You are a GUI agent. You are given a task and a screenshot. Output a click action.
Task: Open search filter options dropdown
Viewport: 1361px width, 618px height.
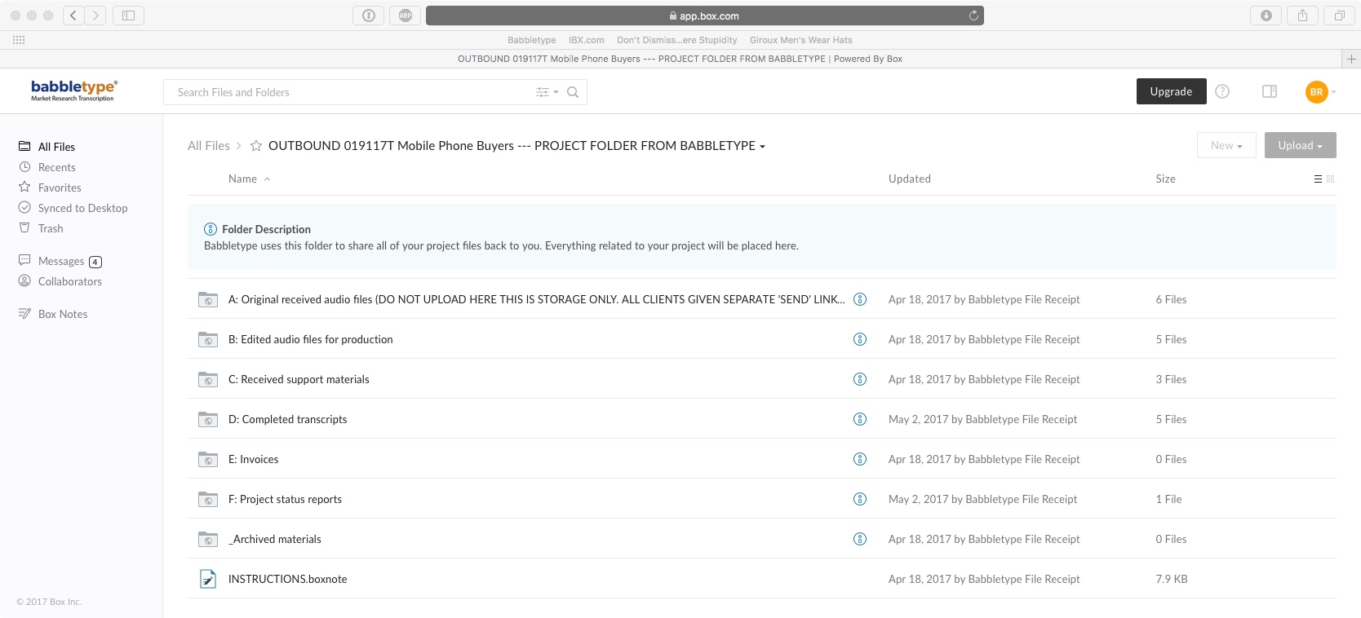tap(547, 92)
